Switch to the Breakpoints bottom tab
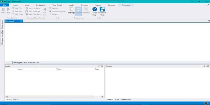Image resolution: width=210 pixels, height=105 pixels. tap(126, 99)
